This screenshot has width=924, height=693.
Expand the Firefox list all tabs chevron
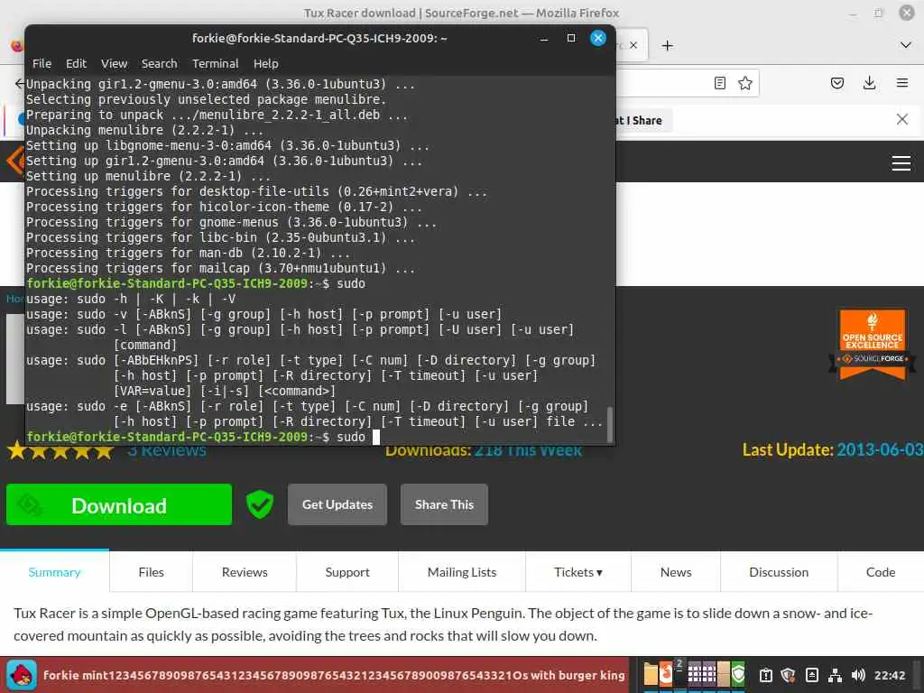coord(906,45)
